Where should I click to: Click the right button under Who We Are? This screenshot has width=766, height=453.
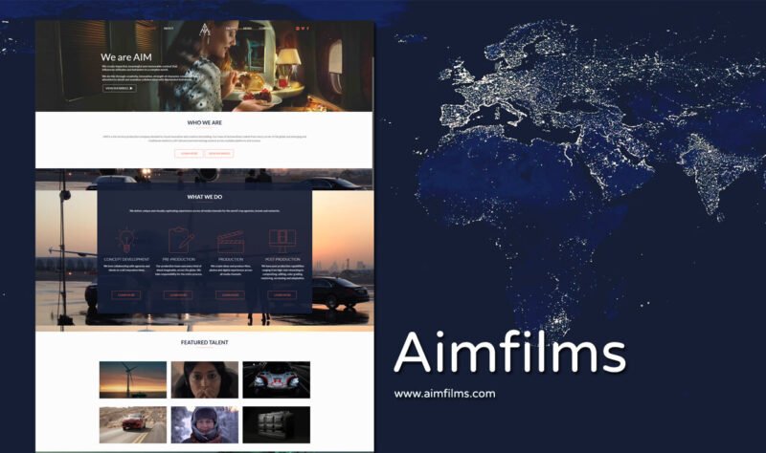[220, 153]
